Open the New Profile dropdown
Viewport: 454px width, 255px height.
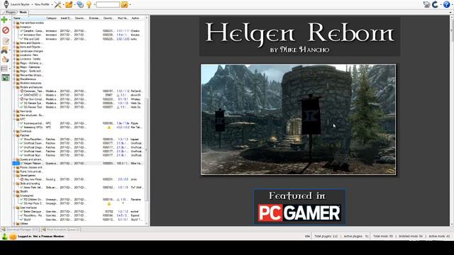click(x=43, y=4)
